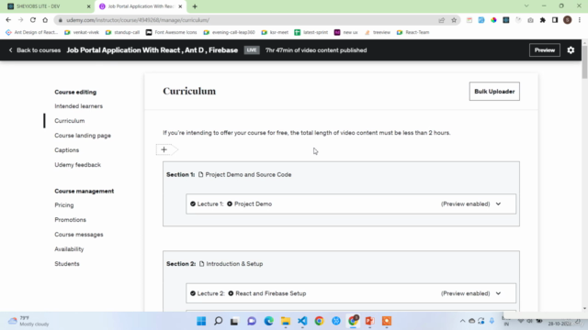Click the browser home icon
This screenshot has height=330, width=588.
(x=45, y=20)
